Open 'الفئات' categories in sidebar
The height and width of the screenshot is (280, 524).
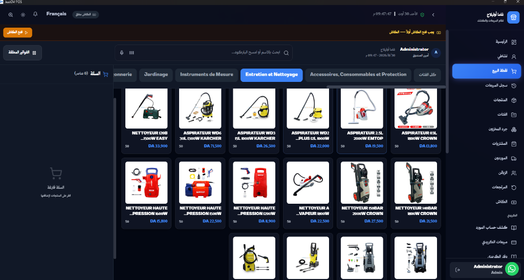487,115
